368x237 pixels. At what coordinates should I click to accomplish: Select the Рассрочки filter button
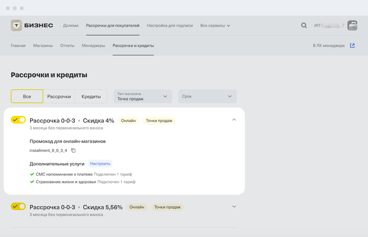coord(59,97)
